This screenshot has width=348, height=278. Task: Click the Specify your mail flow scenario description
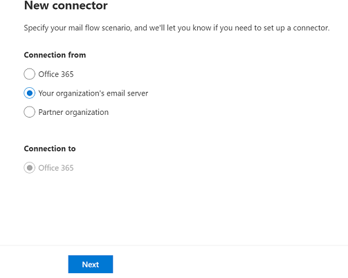coord(176,28)
